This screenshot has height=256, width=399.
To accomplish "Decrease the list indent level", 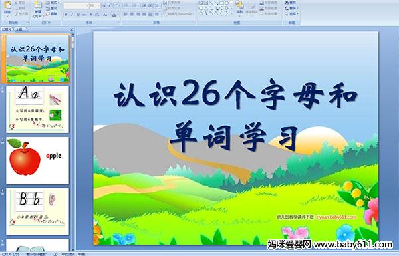I will (x=144, y=5).
